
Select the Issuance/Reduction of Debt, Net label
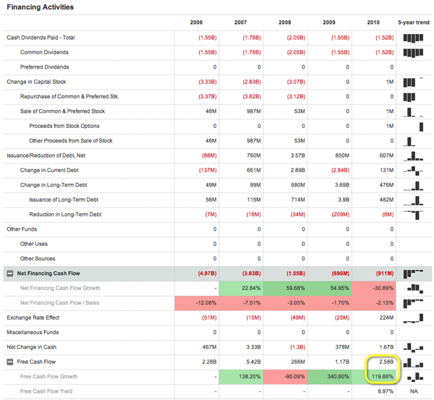click(46, 156)
